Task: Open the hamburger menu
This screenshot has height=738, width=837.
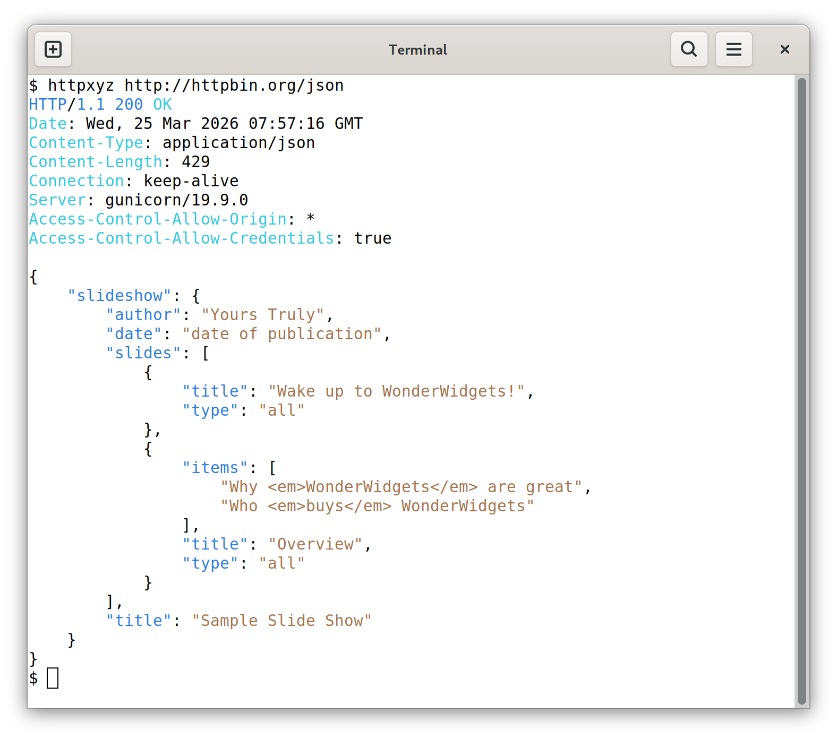Action: pos(733,49)
